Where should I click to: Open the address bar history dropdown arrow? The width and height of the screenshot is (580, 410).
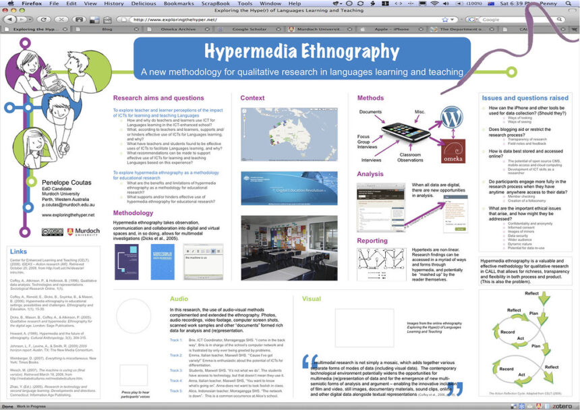pos(452,20)
